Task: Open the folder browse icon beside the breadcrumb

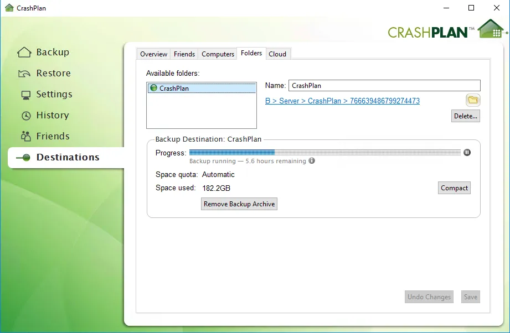Action: (472, 100)
